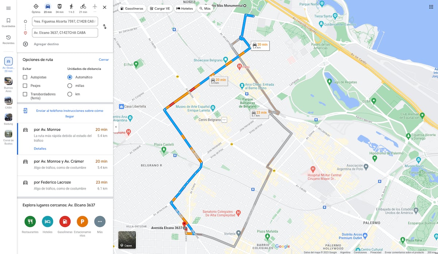
Task: Select the km distance unit radio
Action: tap(70, 94)
